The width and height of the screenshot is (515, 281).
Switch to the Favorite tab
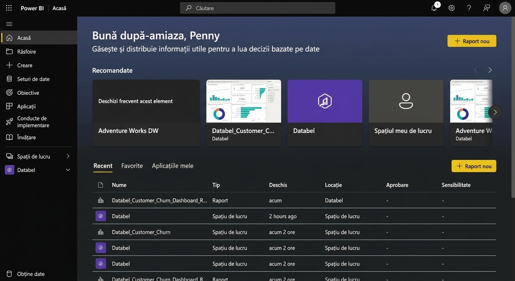coord(132,166)
